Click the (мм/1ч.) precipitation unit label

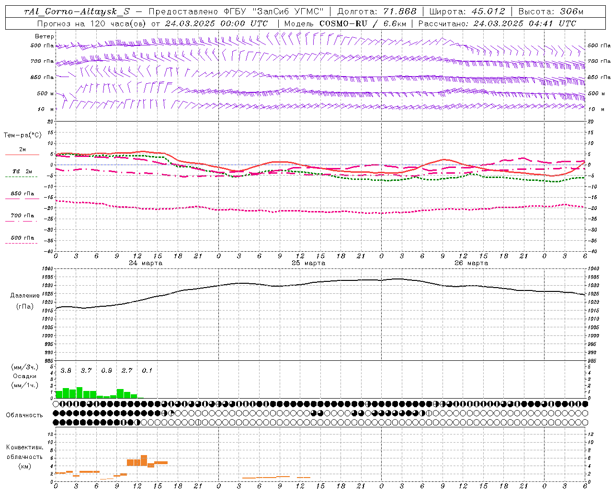25,385
